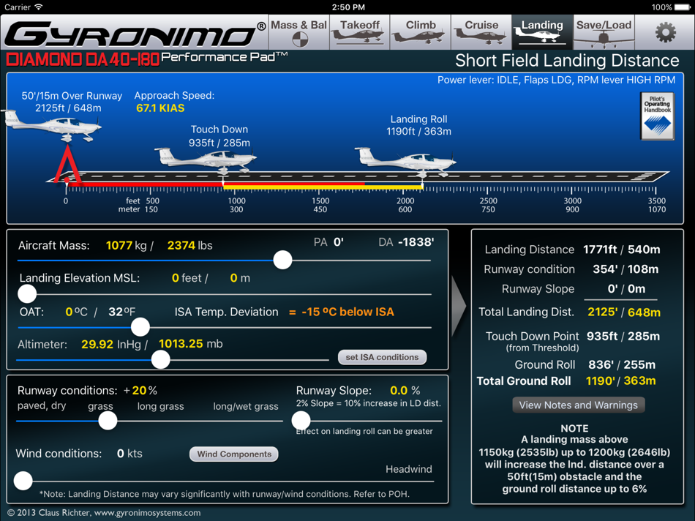Select the 'long/wet grass' condition label

(246, 406)
